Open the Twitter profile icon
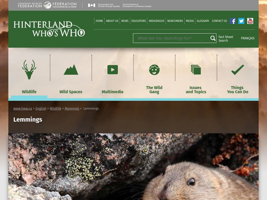Image resolution: width=267 pixels, height=200 pixels. (241, 21)
